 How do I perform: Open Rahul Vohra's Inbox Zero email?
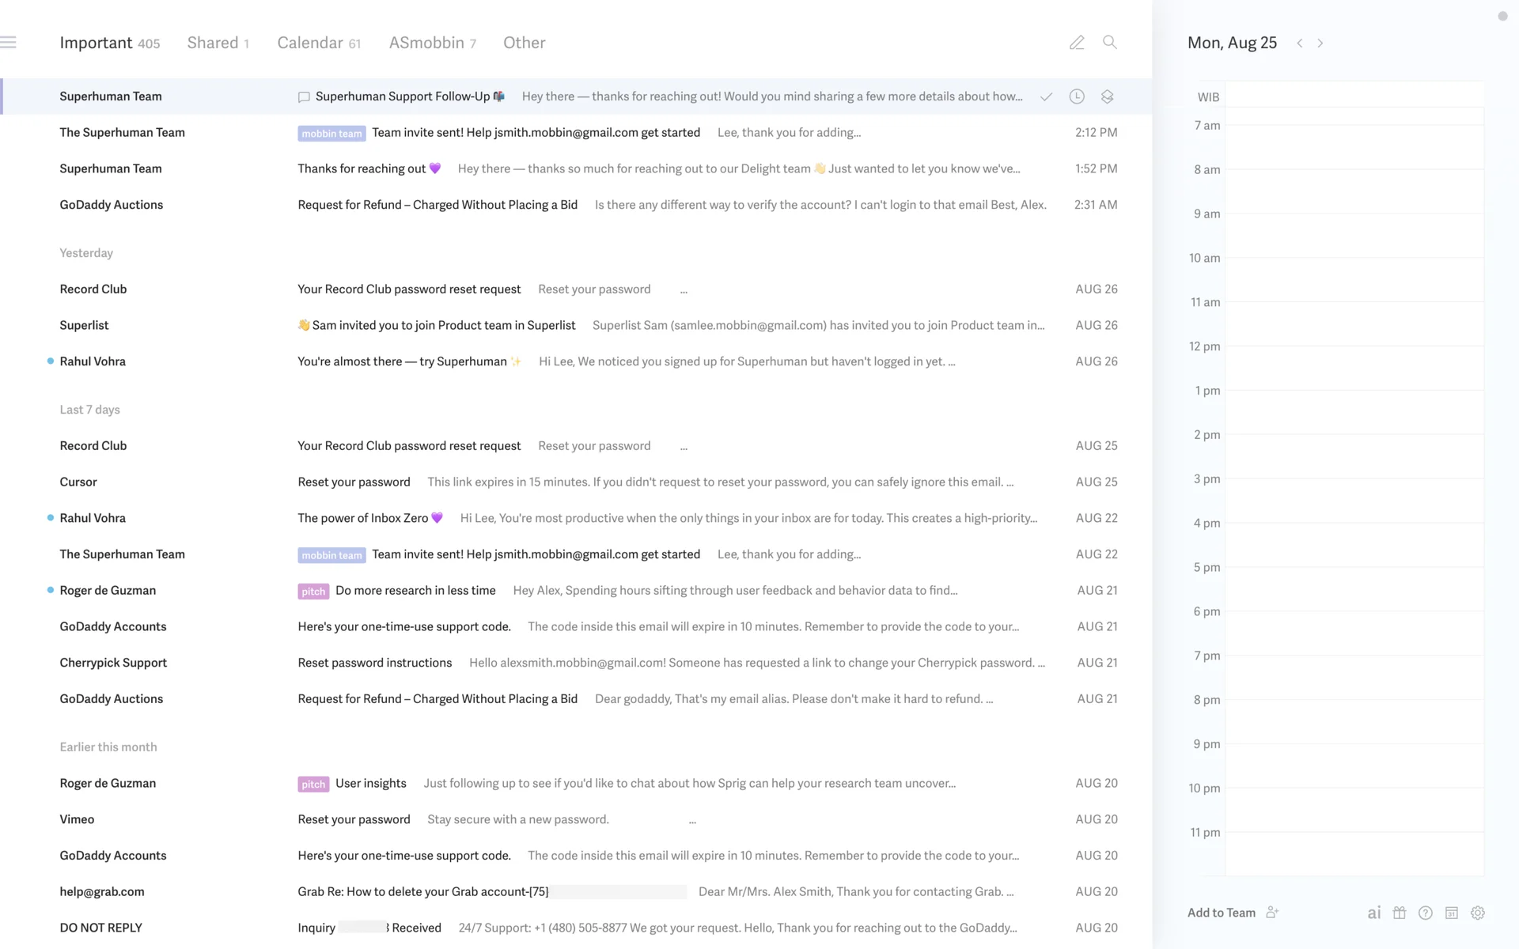point(554,518)
